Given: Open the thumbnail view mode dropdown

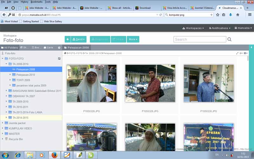Looking at the screenshot, I should 246,53.
